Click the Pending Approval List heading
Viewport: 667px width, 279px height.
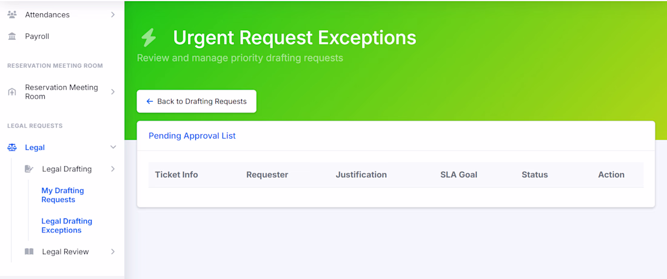point(192,136)
